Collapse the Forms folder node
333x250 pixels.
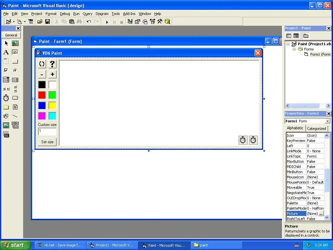pos(294,49)
